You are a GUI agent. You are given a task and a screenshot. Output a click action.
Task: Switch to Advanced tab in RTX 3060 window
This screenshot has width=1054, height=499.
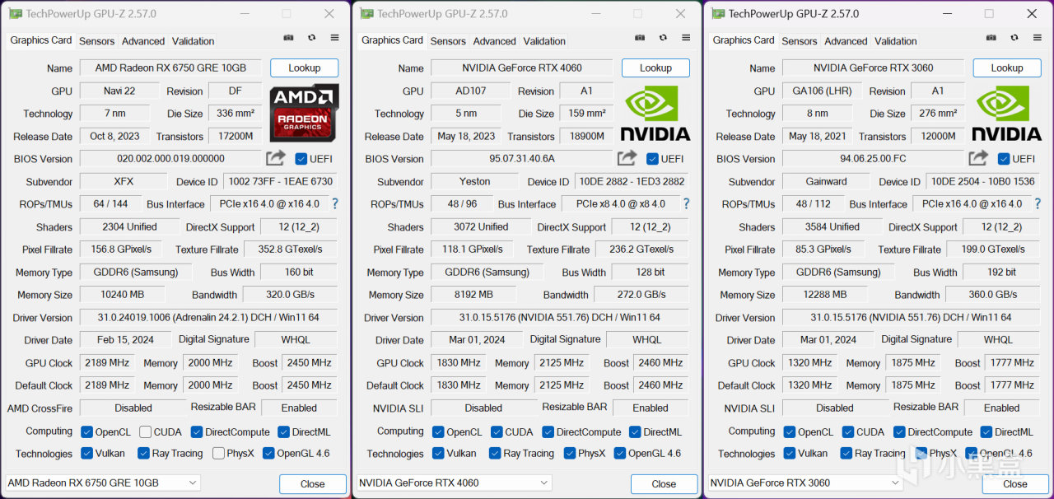click(846, 41)
